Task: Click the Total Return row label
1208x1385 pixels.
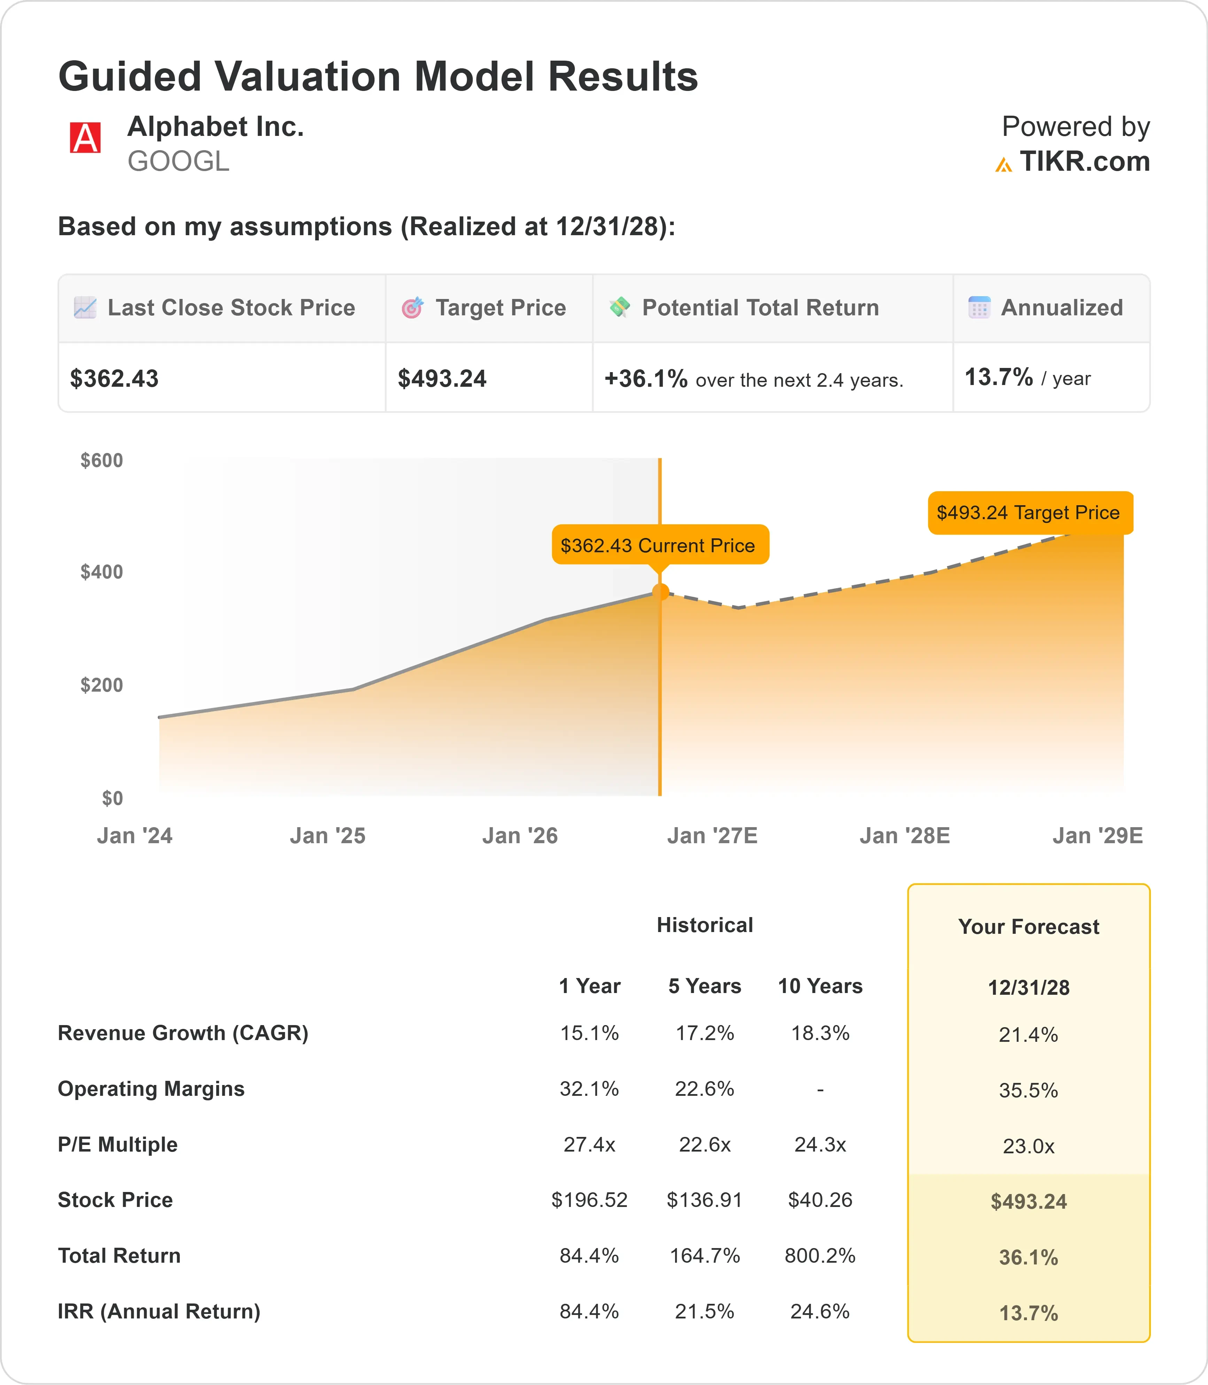Action: click(119, 1256)
